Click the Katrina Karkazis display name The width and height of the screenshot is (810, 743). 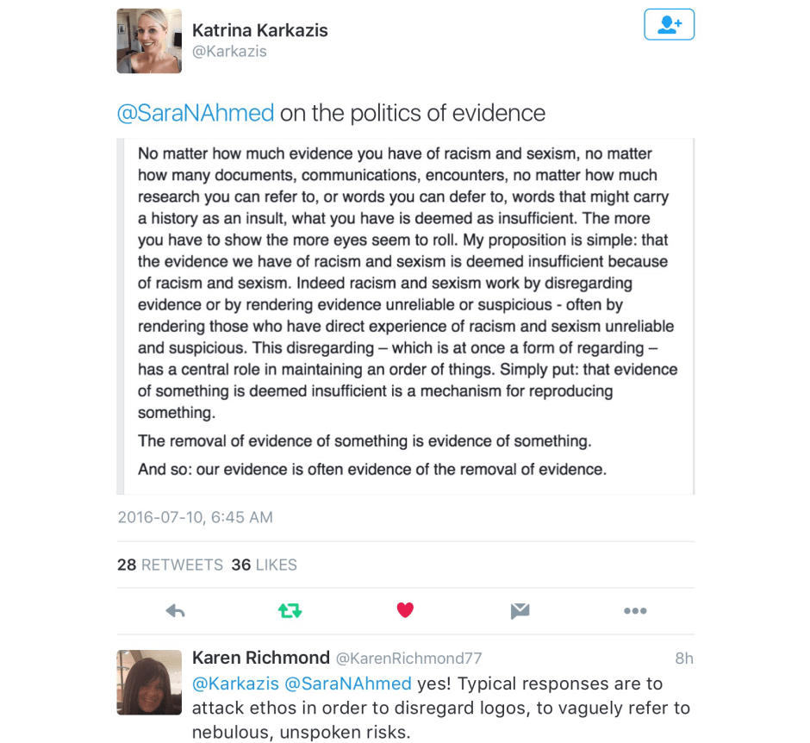(259, 30)
